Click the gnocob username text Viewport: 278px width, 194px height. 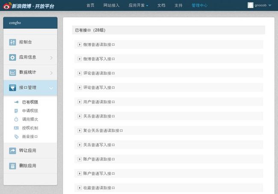click(260, 5)
